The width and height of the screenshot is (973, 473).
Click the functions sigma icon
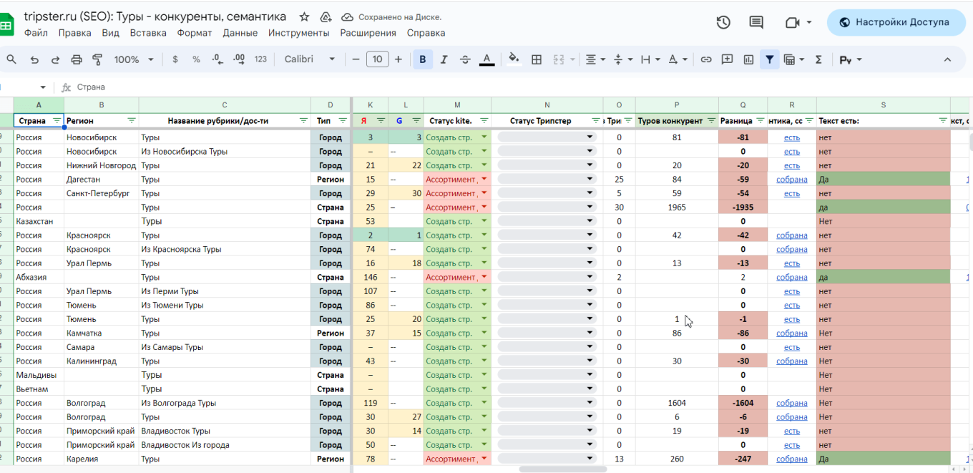click(x=818, y=59)
